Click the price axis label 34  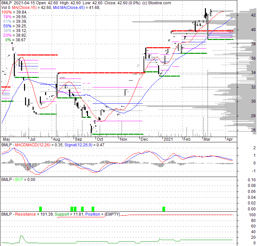pyautogui.click(x=253, y=72)
